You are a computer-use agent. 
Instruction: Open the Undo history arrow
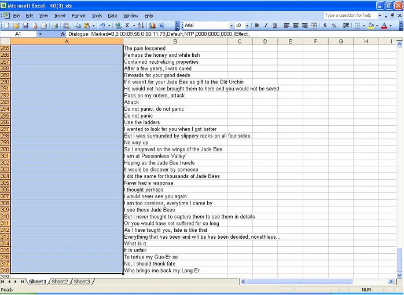coord(109,26)
